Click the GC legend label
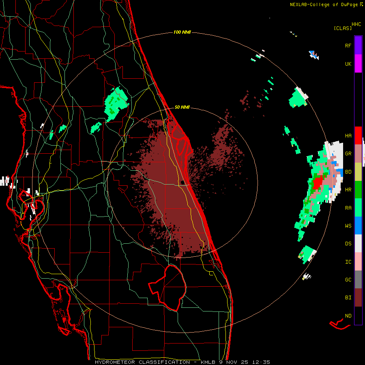 click(x=348, y=280)
